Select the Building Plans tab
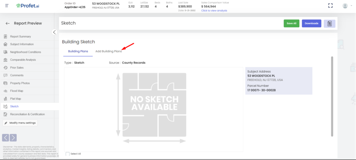The image size is (356, 160). click(x=78, y=51)
